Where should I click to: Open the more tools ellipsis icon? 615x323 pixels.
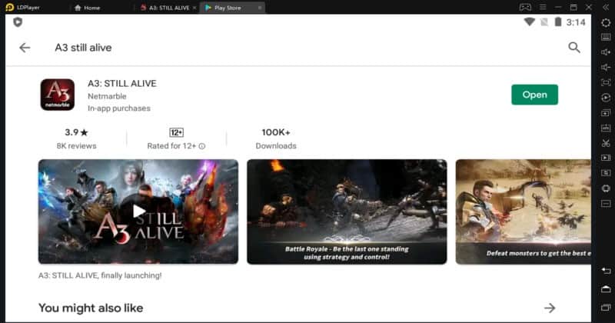(606, 204)
